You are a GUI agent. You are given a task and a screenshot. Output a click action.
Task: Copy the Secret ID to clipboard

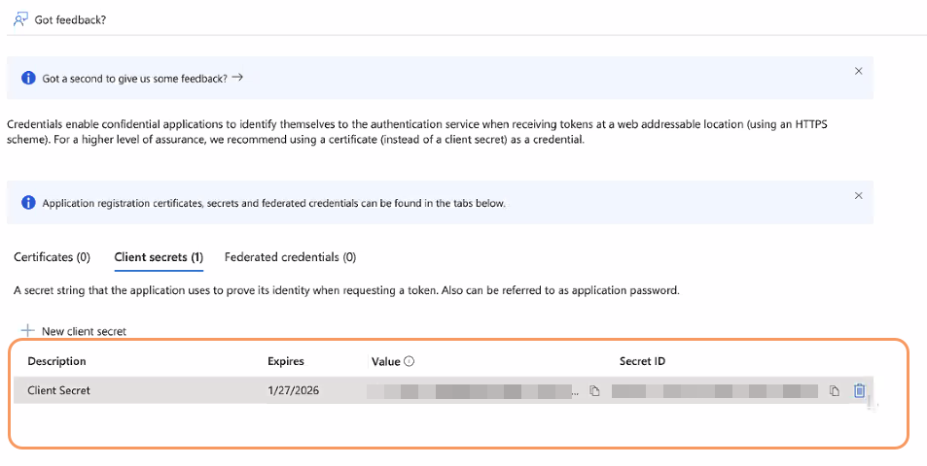click(835, 391)
